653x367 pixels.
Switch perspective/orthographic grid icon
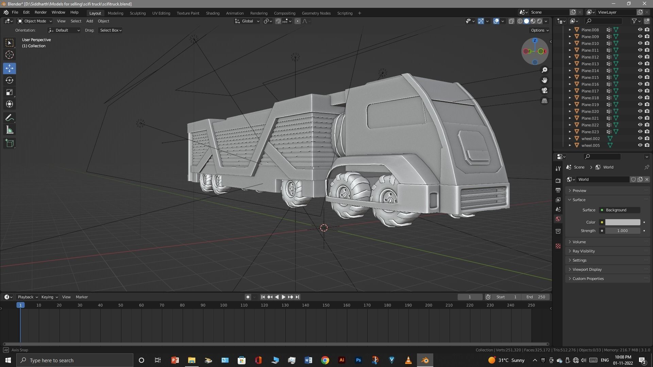545,101
